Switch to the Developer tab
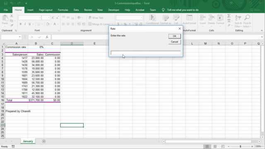 click(114, 10)
